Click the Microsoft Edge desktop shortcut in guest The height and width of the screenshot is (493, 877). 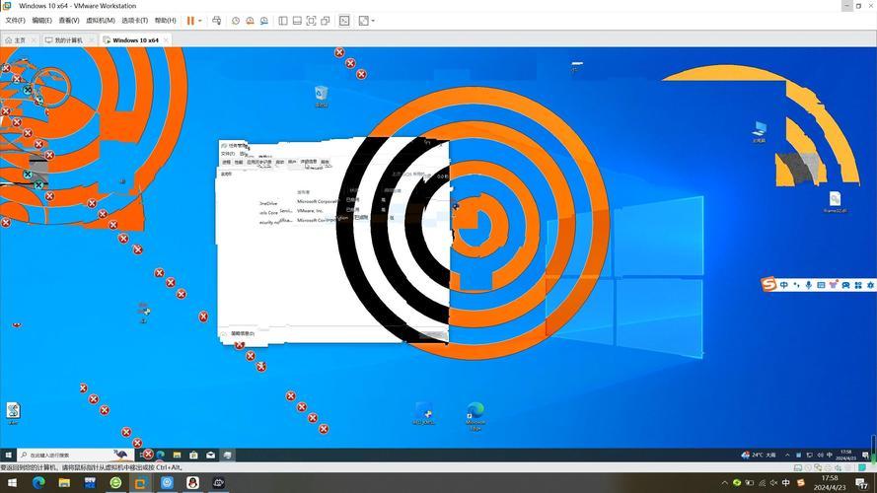click(475, 414)
